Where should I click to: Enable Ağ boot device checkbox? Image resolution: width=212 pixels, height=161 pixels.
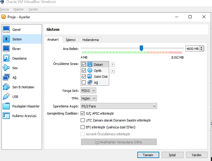pyautogui.click(x=84, y=82)
